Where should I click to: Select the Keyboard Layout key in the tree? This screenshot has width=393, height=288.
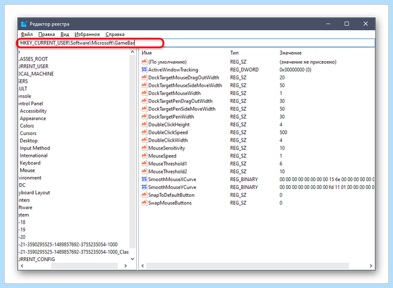[x=34, y=193]
